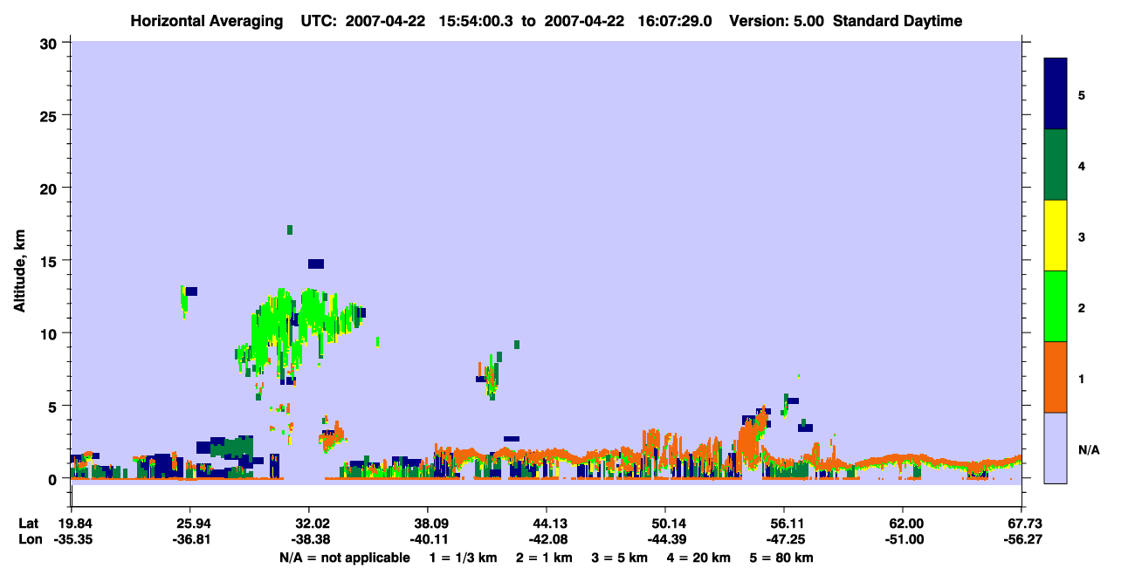This screenshot has width=1135, height=582.
Task: Click longitude value -47.25
Action: click(x=784, y=540)
